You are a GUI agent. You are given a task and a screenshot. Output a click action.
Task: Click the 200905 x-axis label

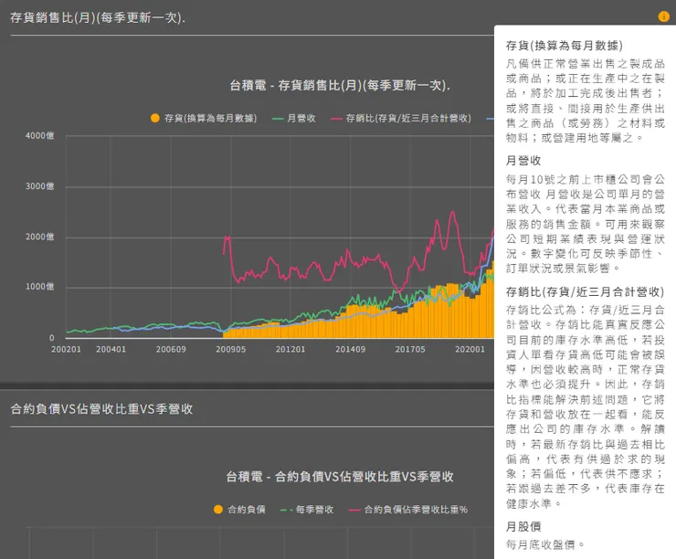tap(230, 349)
